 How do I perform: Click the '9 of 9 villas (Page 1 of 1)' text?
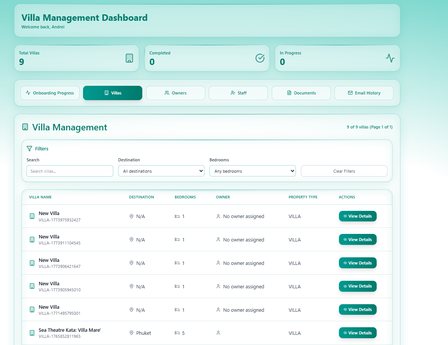(369, 127)
